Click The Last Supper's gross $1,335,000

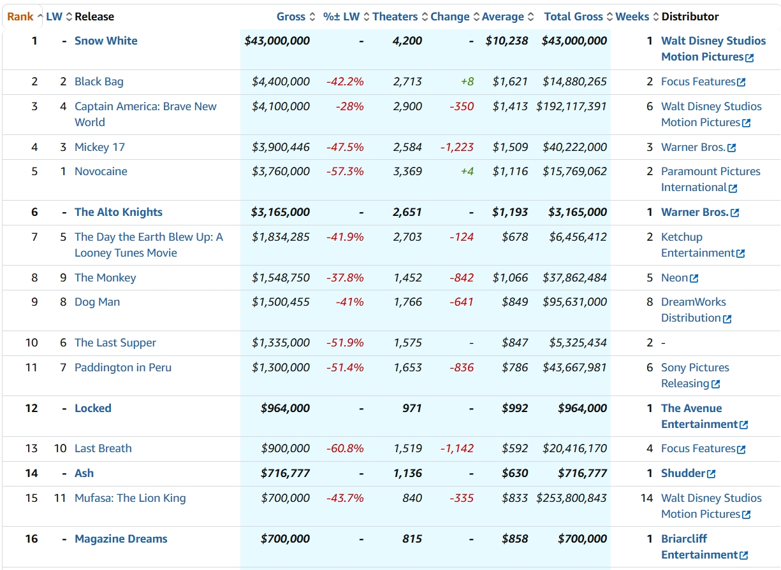coord(281,343)
